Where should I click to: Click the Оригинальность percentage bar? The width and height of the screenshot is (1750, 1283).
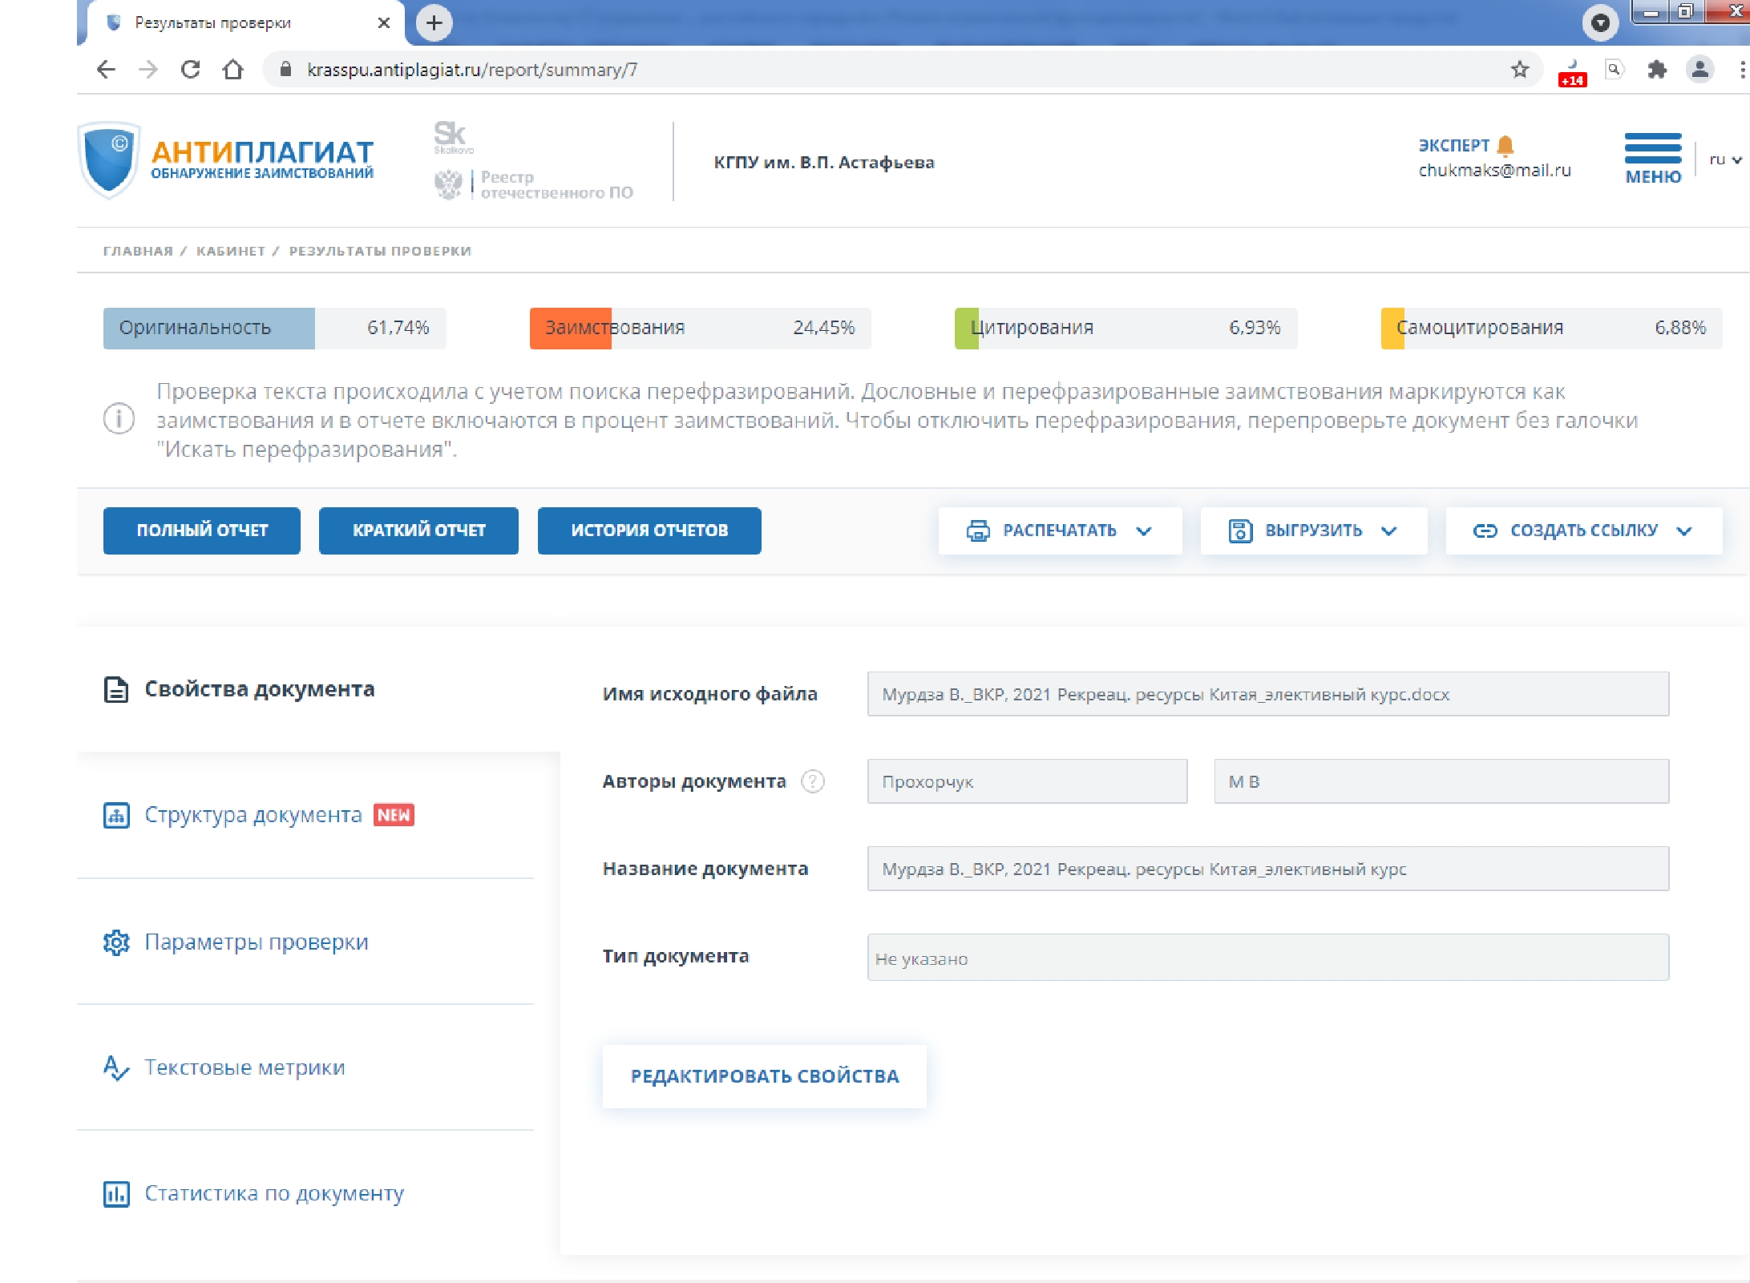[274, 328]
